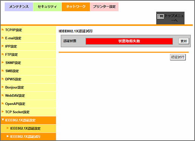Image resolution: width=195 pixels, height=141 pixels.
Task: Click the arrow icon beside TCP Socket設定
Action: tap(3, 111)
